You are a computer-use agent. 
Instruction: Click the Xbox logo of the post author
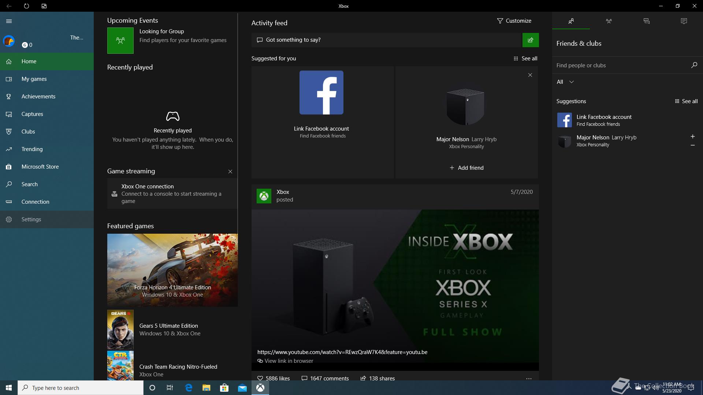point(264,196)
